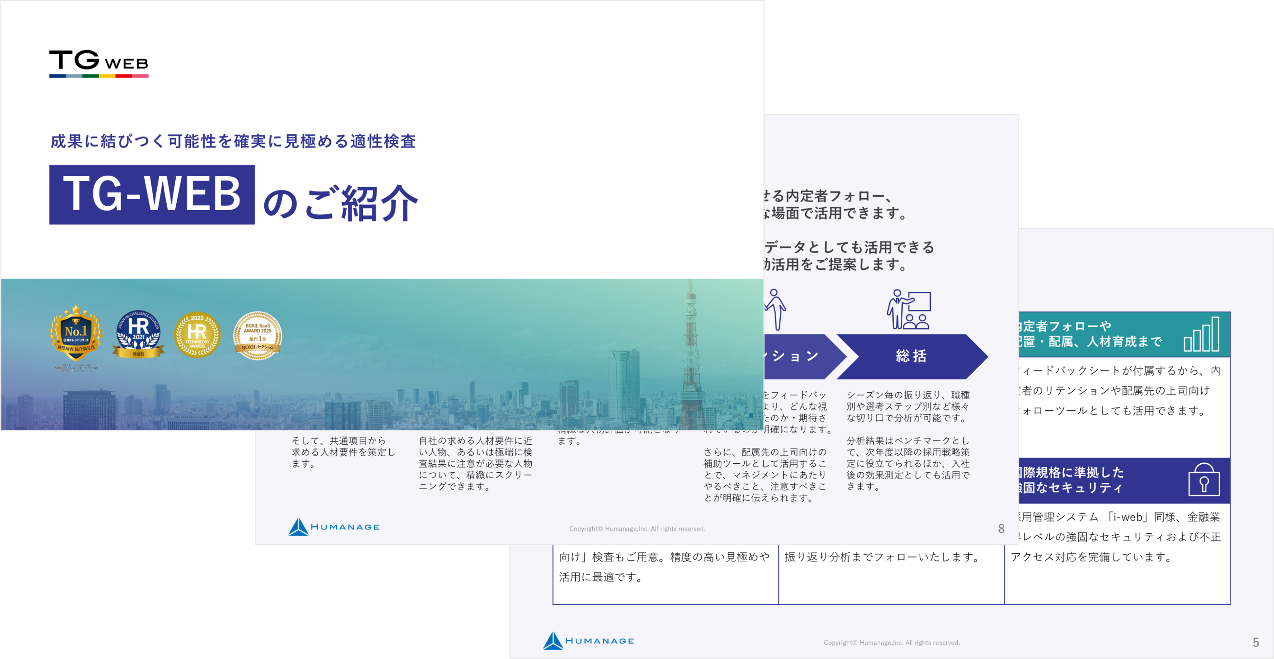The image size is (1274, 659).
Task: Click the Humanage logo on page 5
Action: pyautogui.click(x=589, y=641)
